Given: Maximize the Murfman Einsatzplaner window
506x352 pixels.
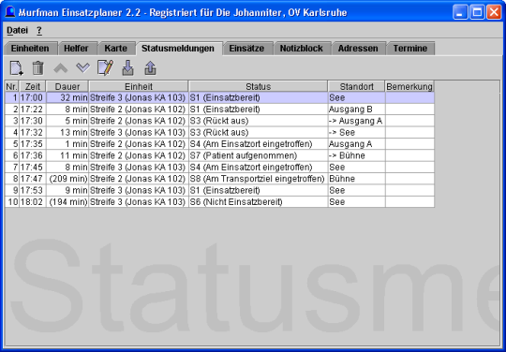Looking at the screenshot, I should pyautogui.click(x=477, y=12).
